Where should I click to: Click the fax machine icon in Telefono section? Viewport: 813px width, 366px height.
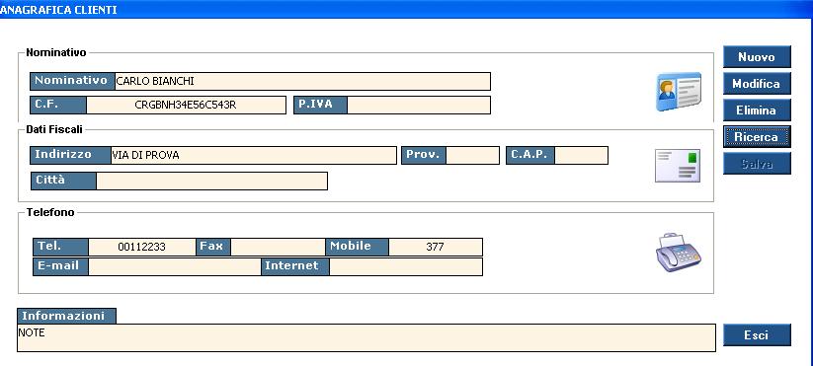(679, 253)
